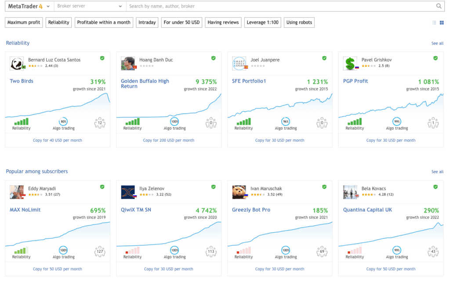Open the Broker server dropdown
The image size is (450, 288).
tap(90, 6)
